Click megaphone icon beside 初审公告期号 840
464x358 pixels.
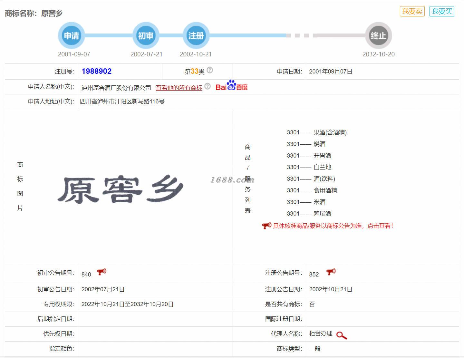101,272
